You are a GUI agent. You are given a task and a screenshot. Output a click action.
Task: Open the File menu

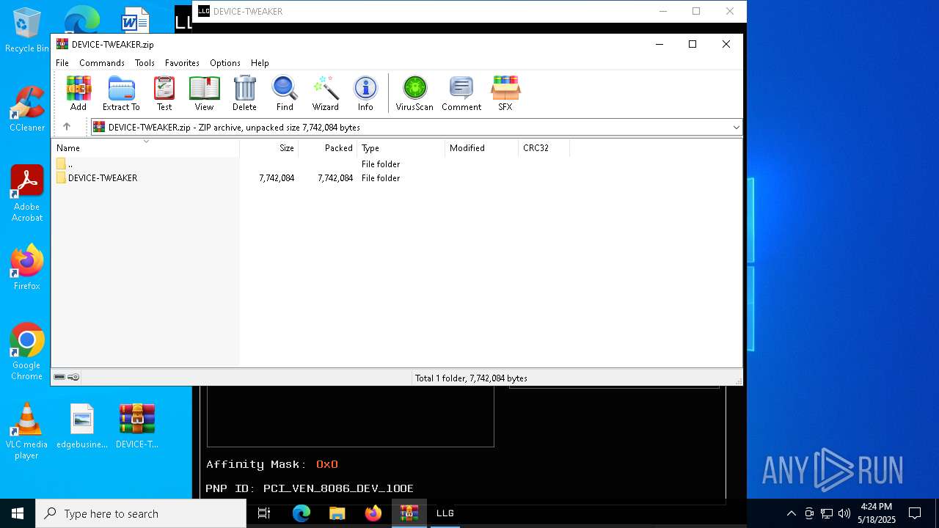click(x=62, y=63)
